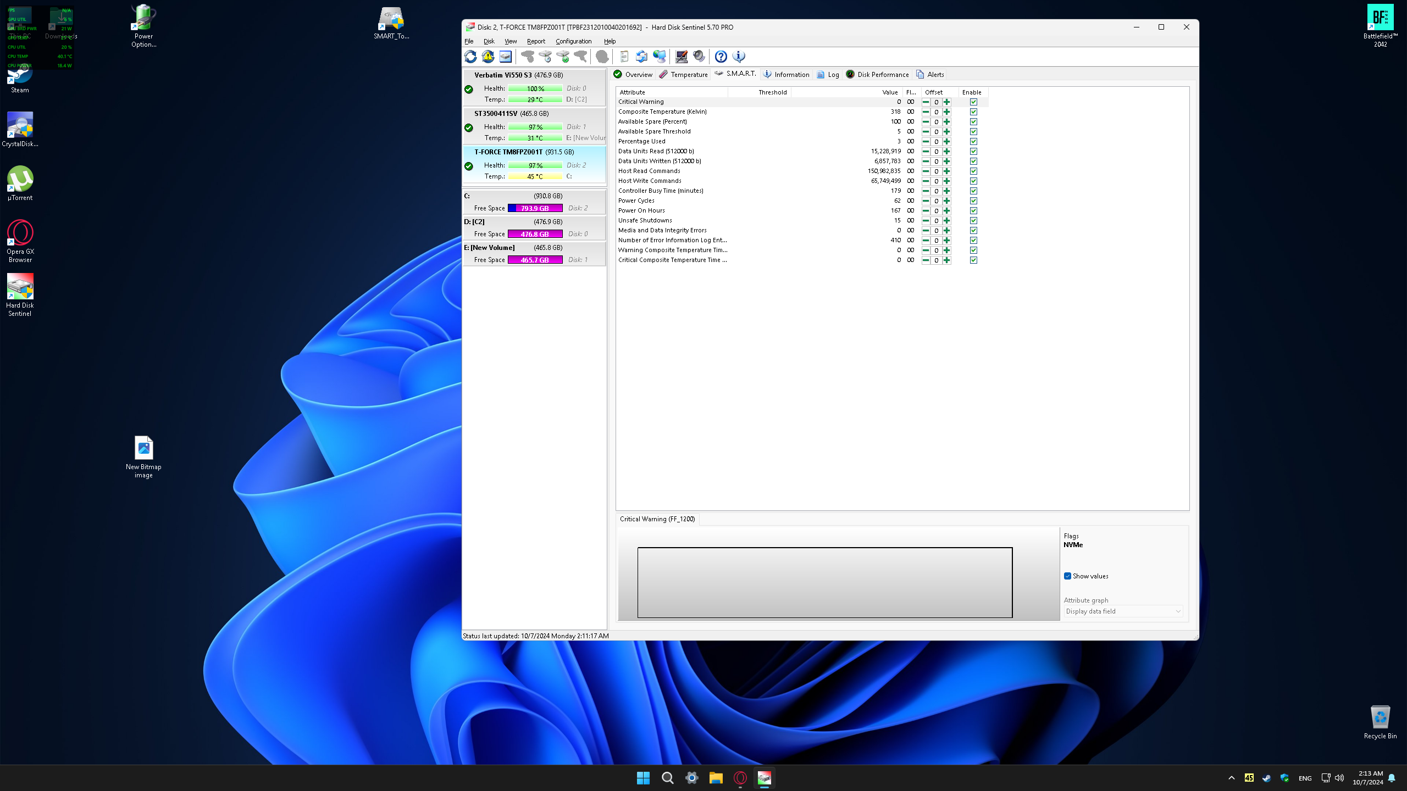Open the Report menu
The image size is (1407, 791).
click(536, 41)
